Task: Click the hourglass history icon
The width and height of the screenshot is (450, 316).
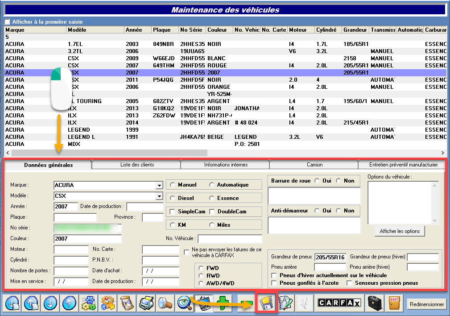Action: (x=127, y=303)
